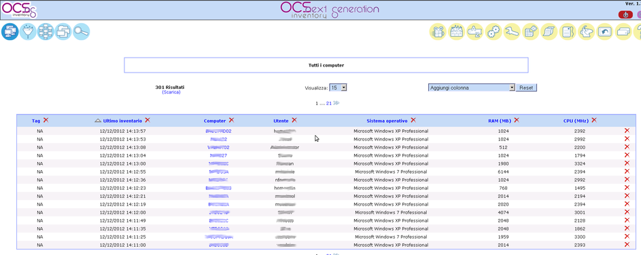Remove the CPU (MHz) column
The image size is (641, 255).
(594, 120)
